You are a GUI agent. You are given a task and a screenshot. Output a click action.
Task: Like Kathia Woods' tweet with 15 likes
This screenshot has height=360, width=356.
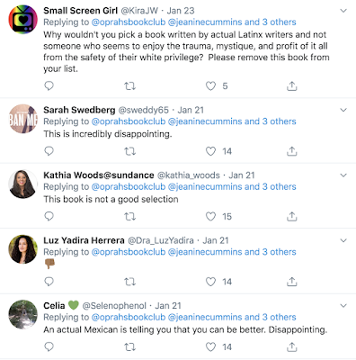pos(210,216)
